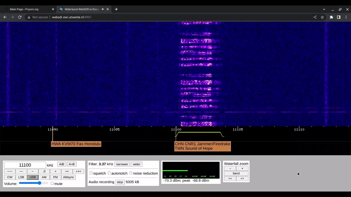Select FM mode
Viewport: 351px width, 197px height.
tap(55, 177)
